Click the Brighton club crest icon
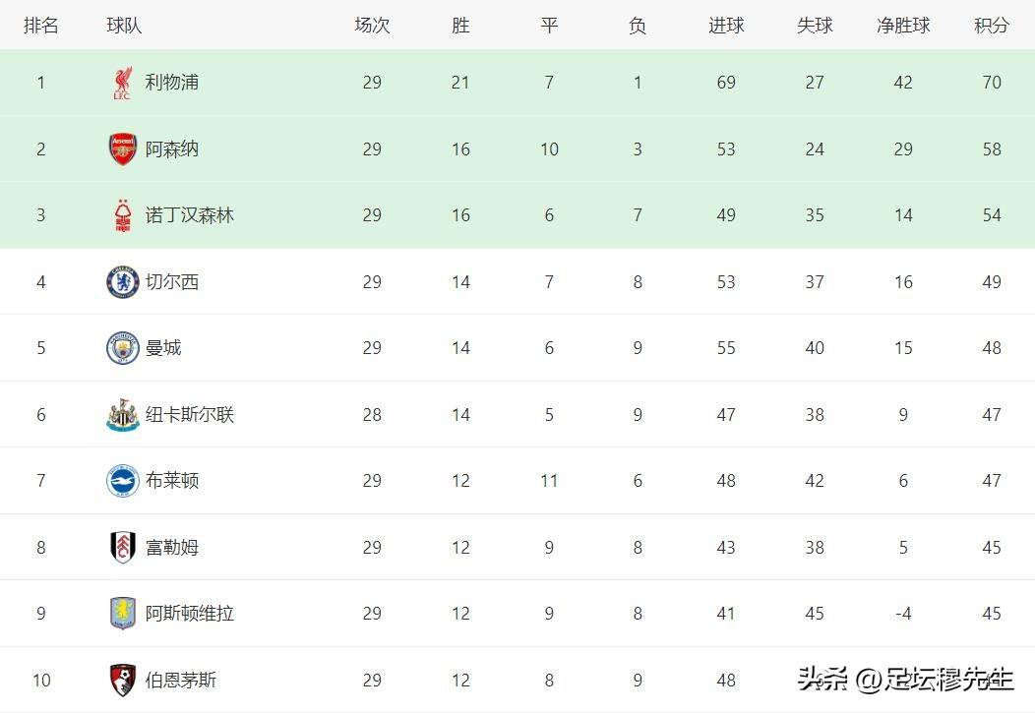 click(x=122, y=481)
